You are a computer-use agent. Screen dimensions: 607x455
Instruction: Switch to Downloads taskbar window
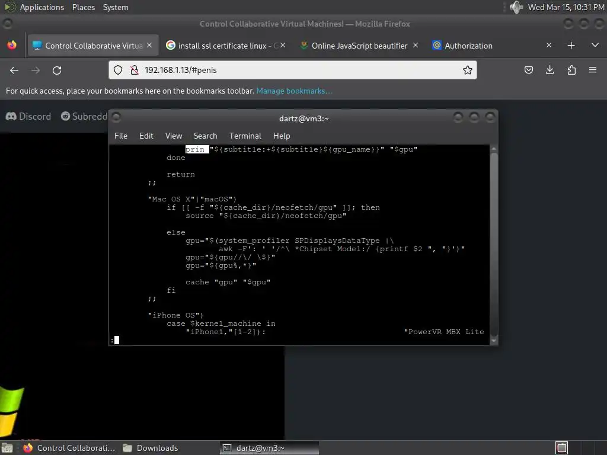tap(151, 448)
